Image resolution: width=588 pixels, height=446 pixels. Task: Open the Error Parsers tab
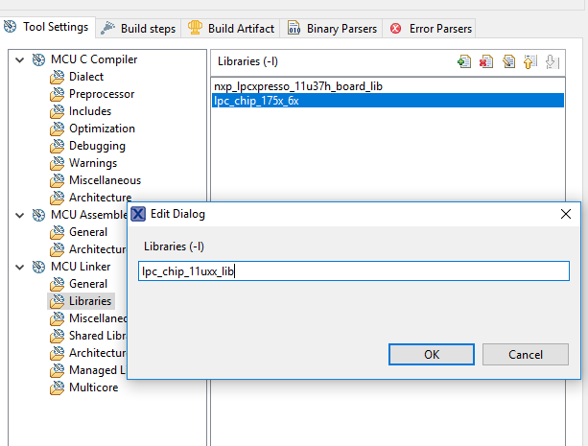click(x=430, y=29)
